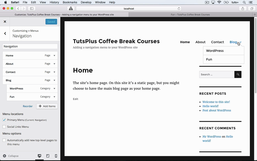257x161 pixels.
Task: Open the Welcome to this site! post
Action: click(216, 102)
